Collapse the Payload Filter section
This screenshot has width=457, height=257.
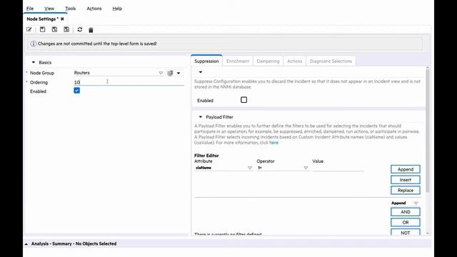pyautogui.click(x=201, y=117)
